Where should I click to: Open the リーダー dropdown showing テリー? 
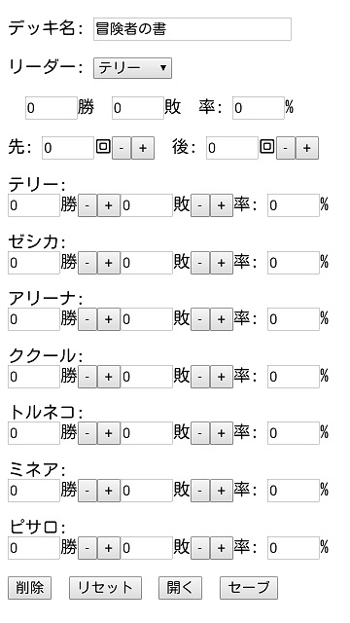(x=132, y=68)
